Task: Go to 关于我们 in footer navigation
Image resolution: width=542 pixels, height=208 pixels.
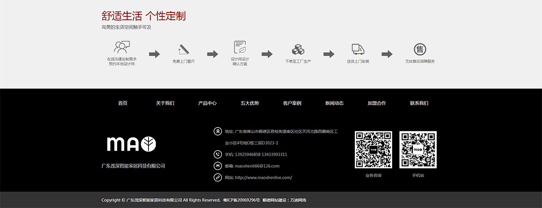Action: point(165,103)
